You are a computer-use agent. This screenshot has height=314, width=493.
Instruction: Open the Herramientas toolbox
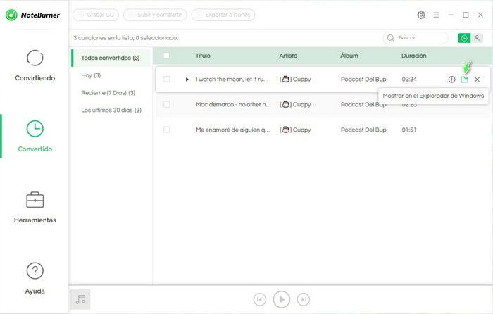point(35,208)
